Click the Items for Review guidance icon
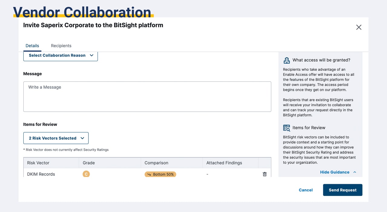This screenshot has width=387, height=212. tap(286, 128)
